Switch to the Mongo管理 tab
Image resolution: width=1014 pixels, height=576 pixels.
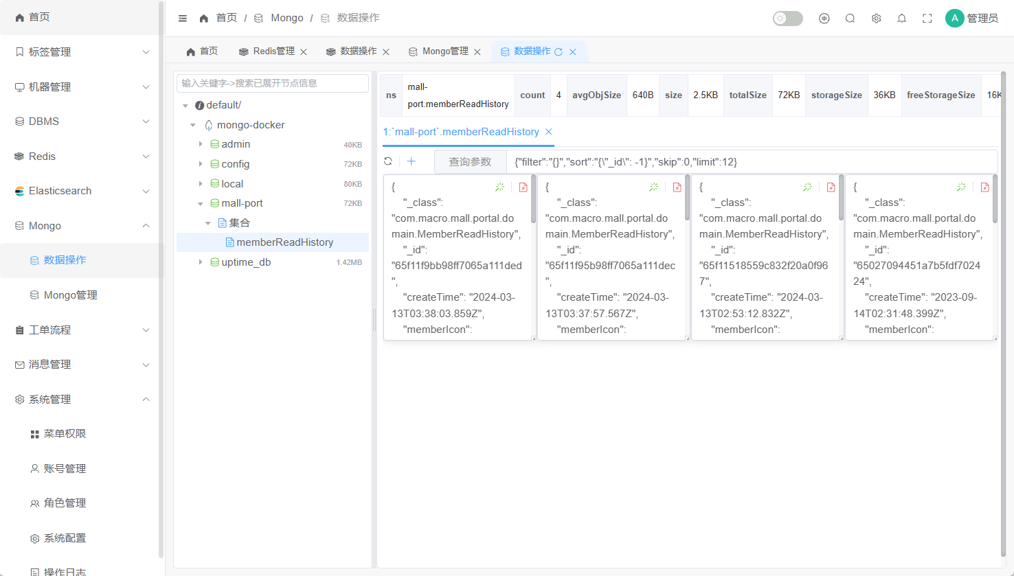tap(445, 51)
